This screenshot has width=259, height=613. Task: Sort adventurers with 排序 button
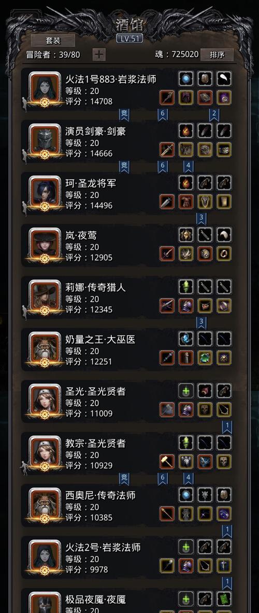[x=217, y=55]
